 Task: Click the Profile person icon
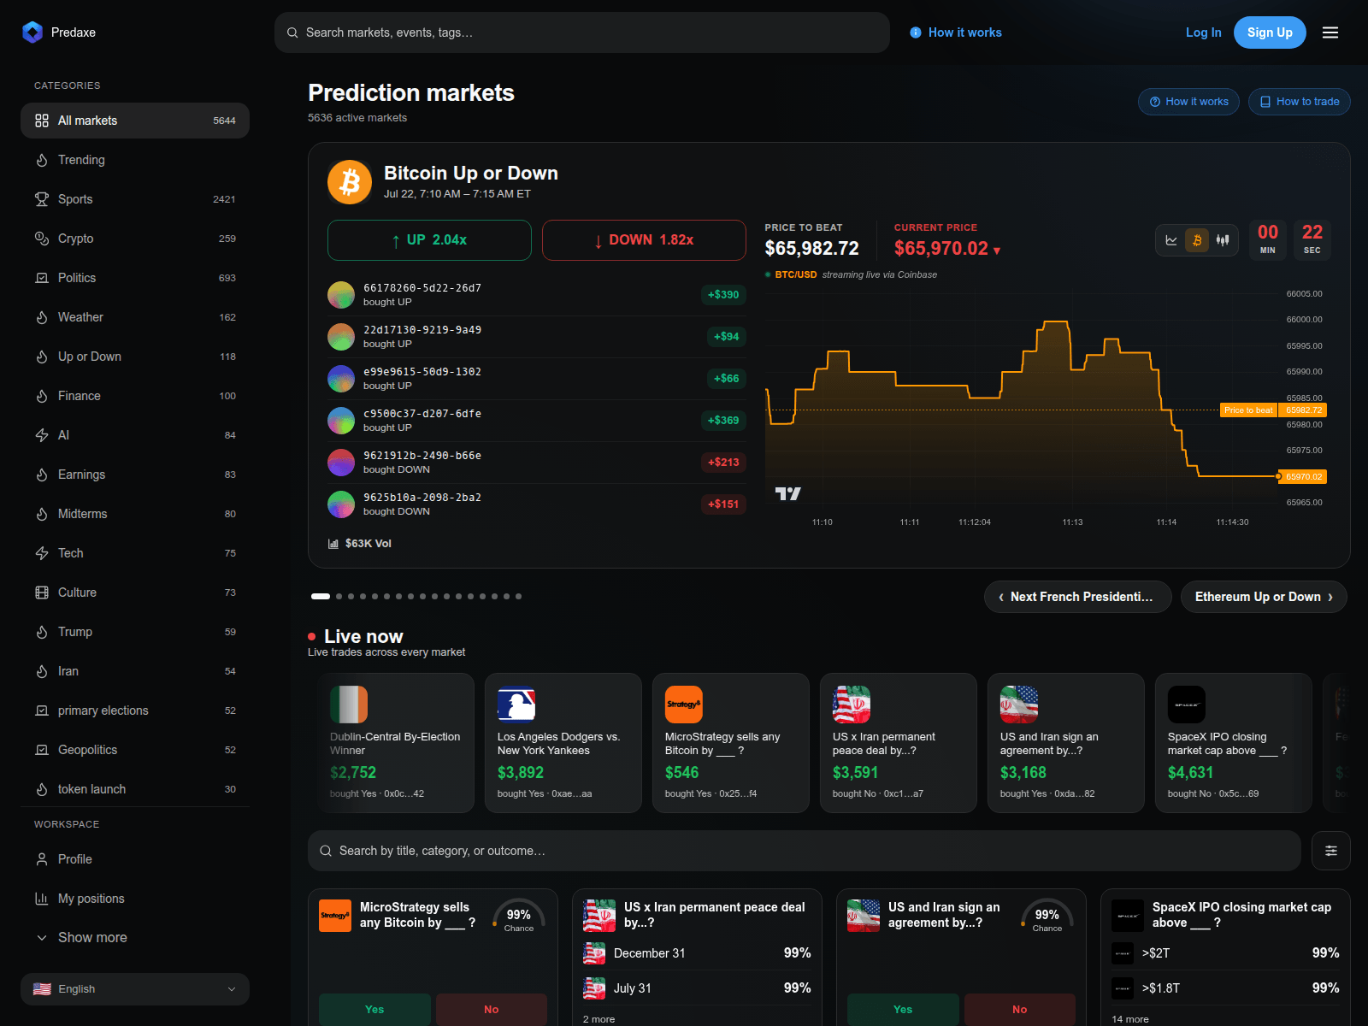coord(42,859)
